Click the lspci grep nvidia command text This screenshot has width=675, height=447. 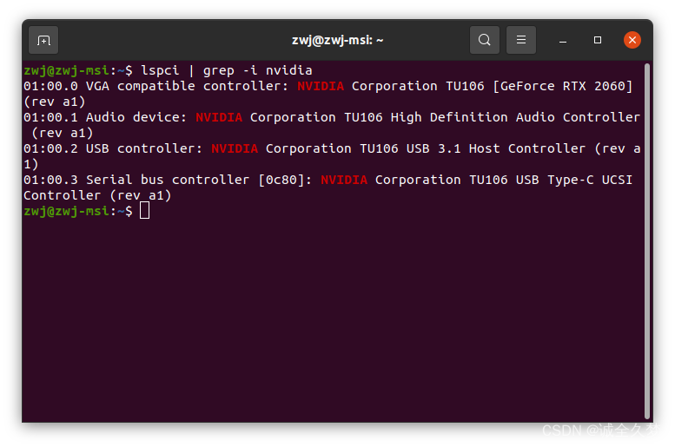226,70
